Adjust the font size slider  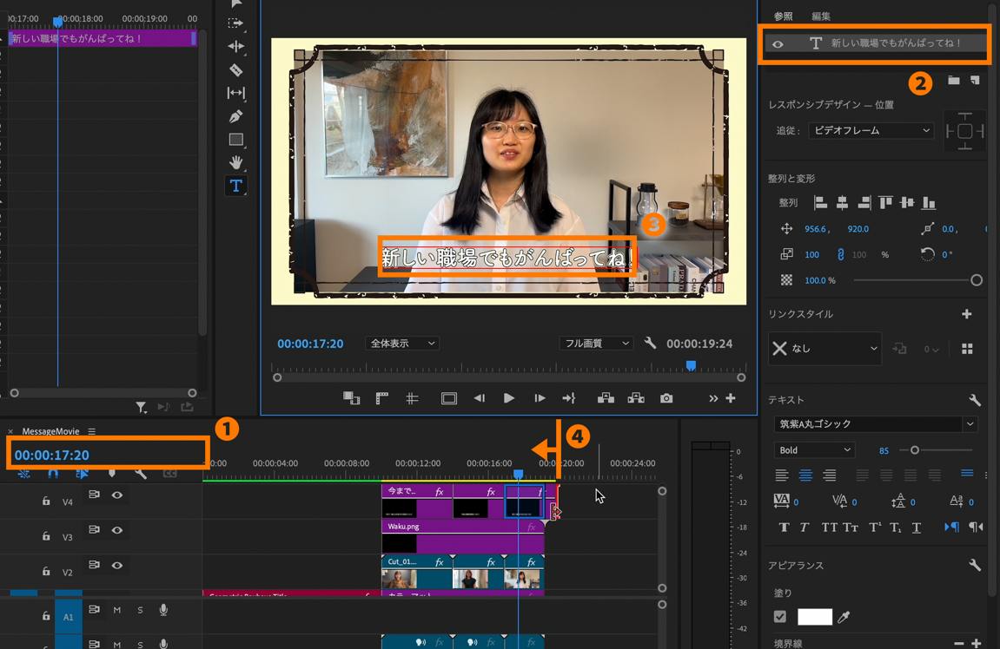point(914,449)
